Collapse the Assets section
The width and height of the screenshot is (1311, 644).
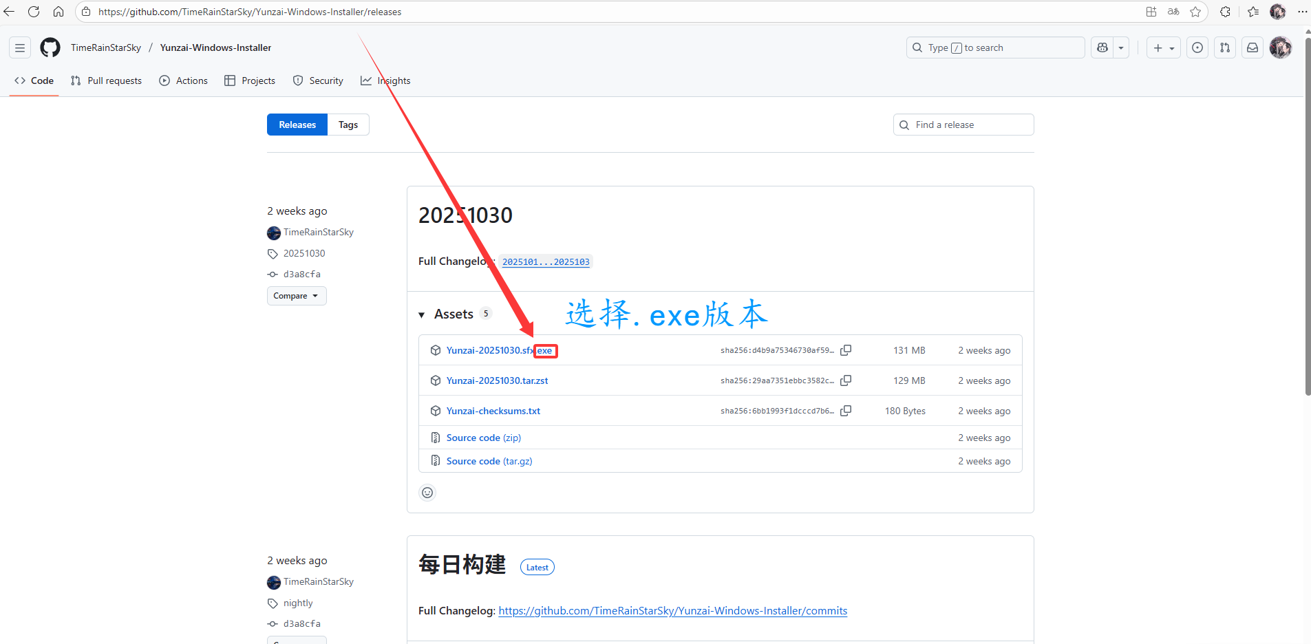point(422,314)
